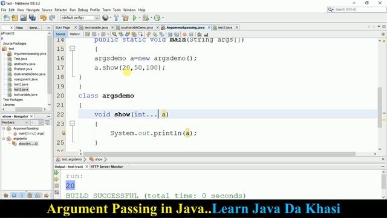Toggle Show Fields filter in Navigator
This screenshot has width=387, height=218.
click(14, 195)
